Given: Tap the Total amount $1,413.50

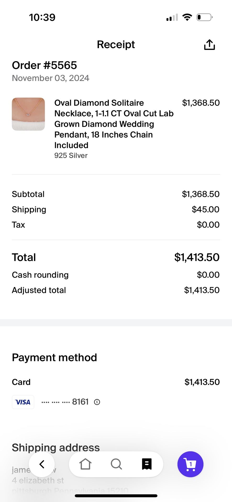Looking at the screenshot, I should pos(197,257).
